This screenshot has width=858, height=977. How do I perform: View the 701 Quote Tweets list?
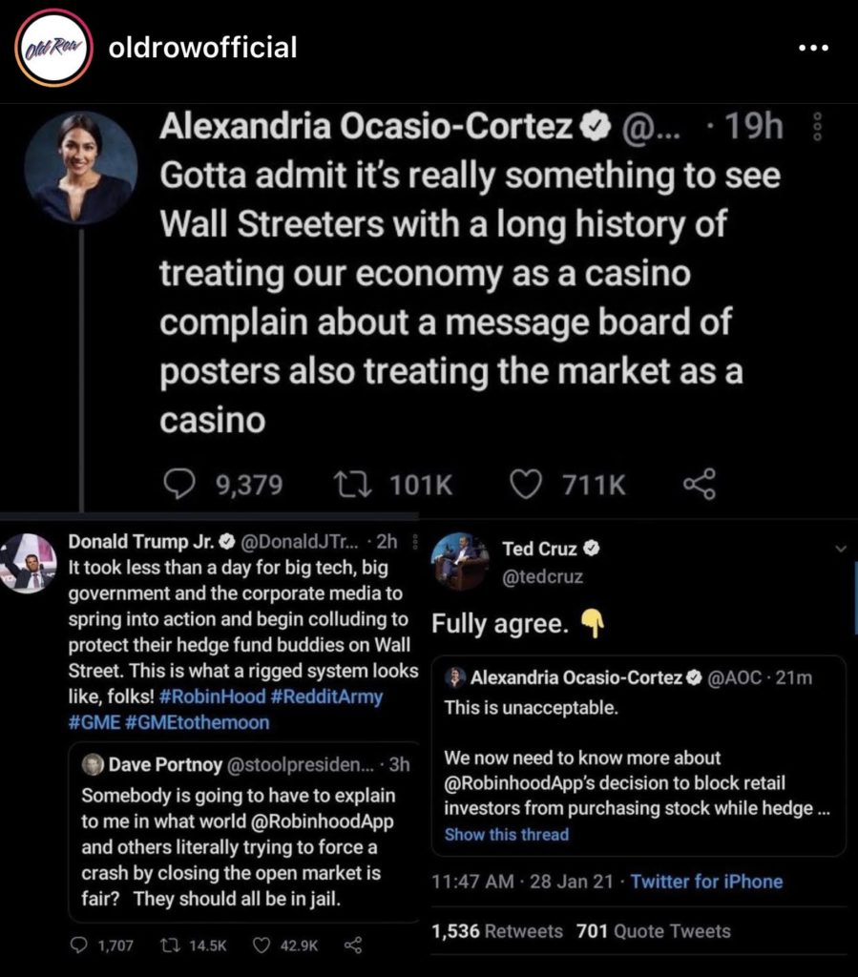click(x=654, y=931)
